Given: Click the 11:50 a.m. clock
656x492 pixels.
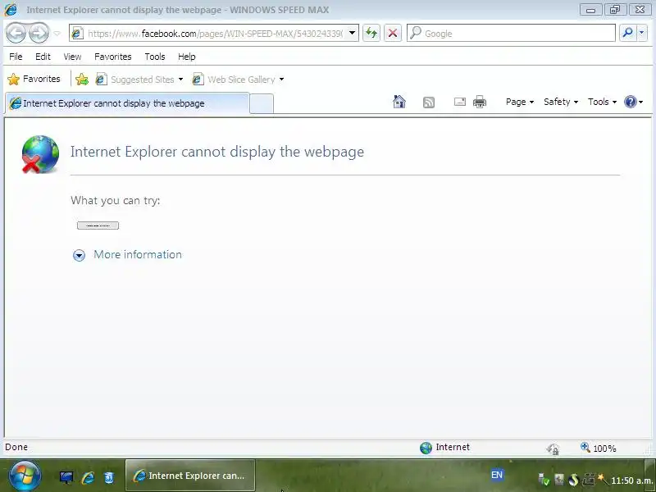Looking at the screenshot, I should [632, 481].
